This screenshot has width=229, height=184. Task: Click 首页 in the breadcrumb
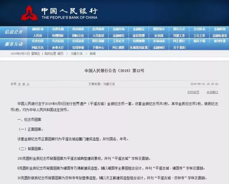(x=60, y=53)
